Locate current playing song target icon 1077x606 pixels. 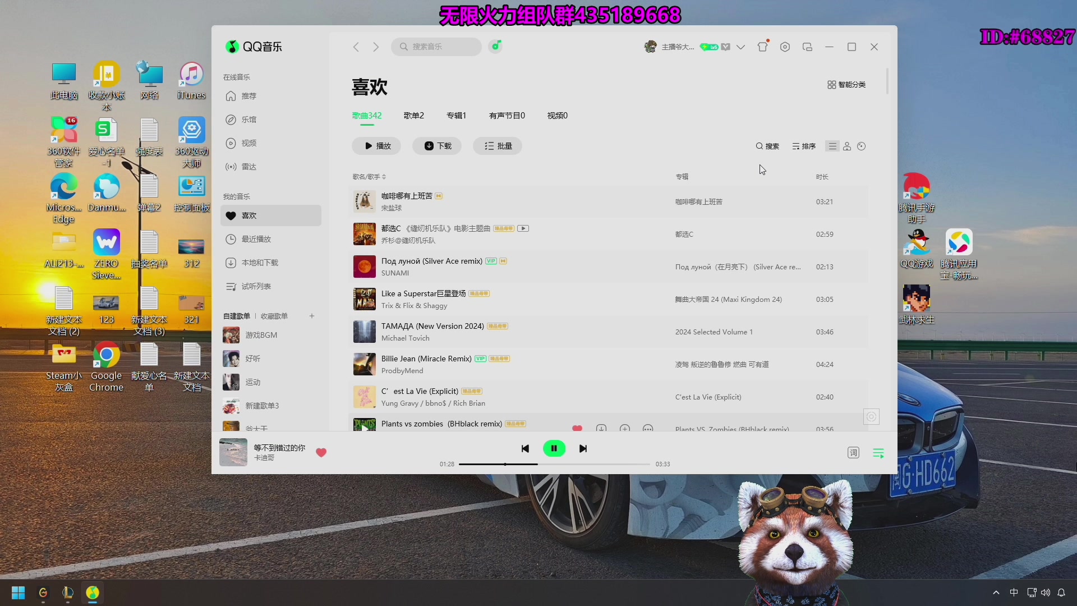(871, 416)
